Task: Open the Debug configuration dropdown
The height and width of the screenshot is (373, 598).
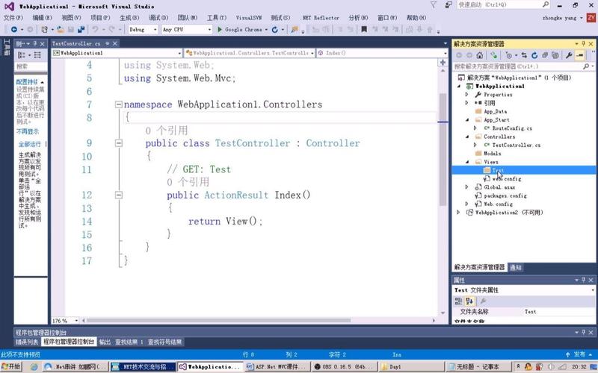Action: click(x=155, y=29)
